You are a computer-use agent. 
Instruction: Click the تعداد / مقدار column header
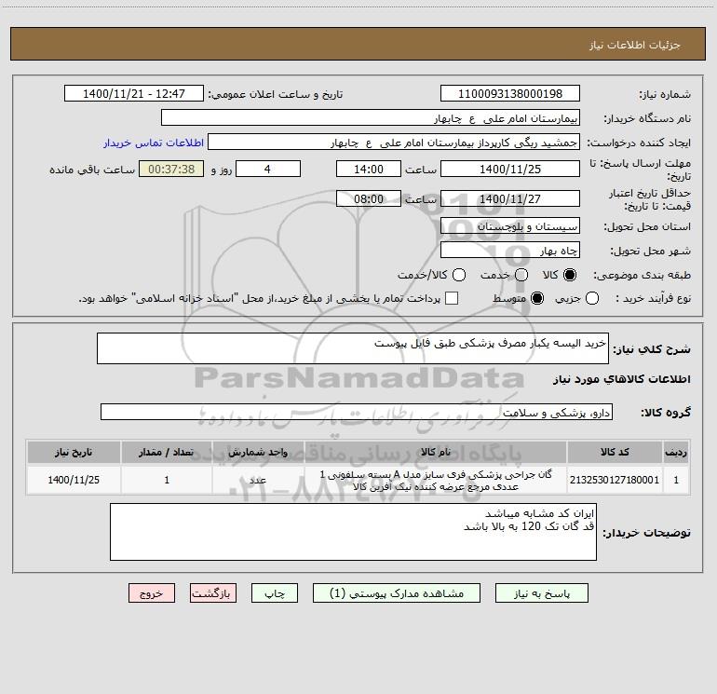click(x=167, y=452)
